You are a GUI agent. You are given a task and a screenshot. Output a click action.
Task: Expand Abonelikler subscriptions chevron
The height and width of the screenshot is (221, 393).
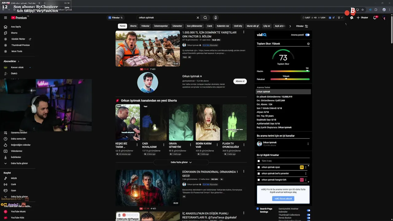coord(18,61)
